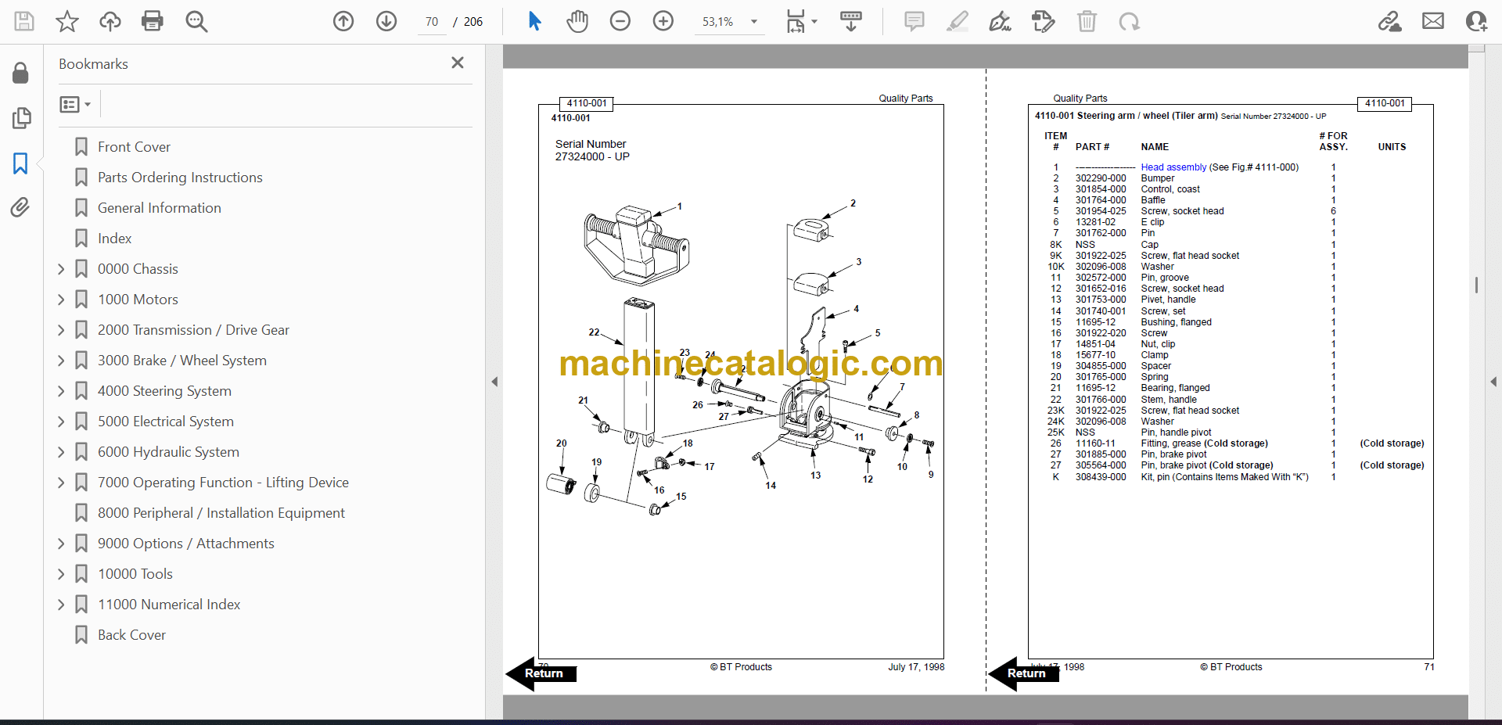Open the Front Cover bookmark

tap(134, 147)
